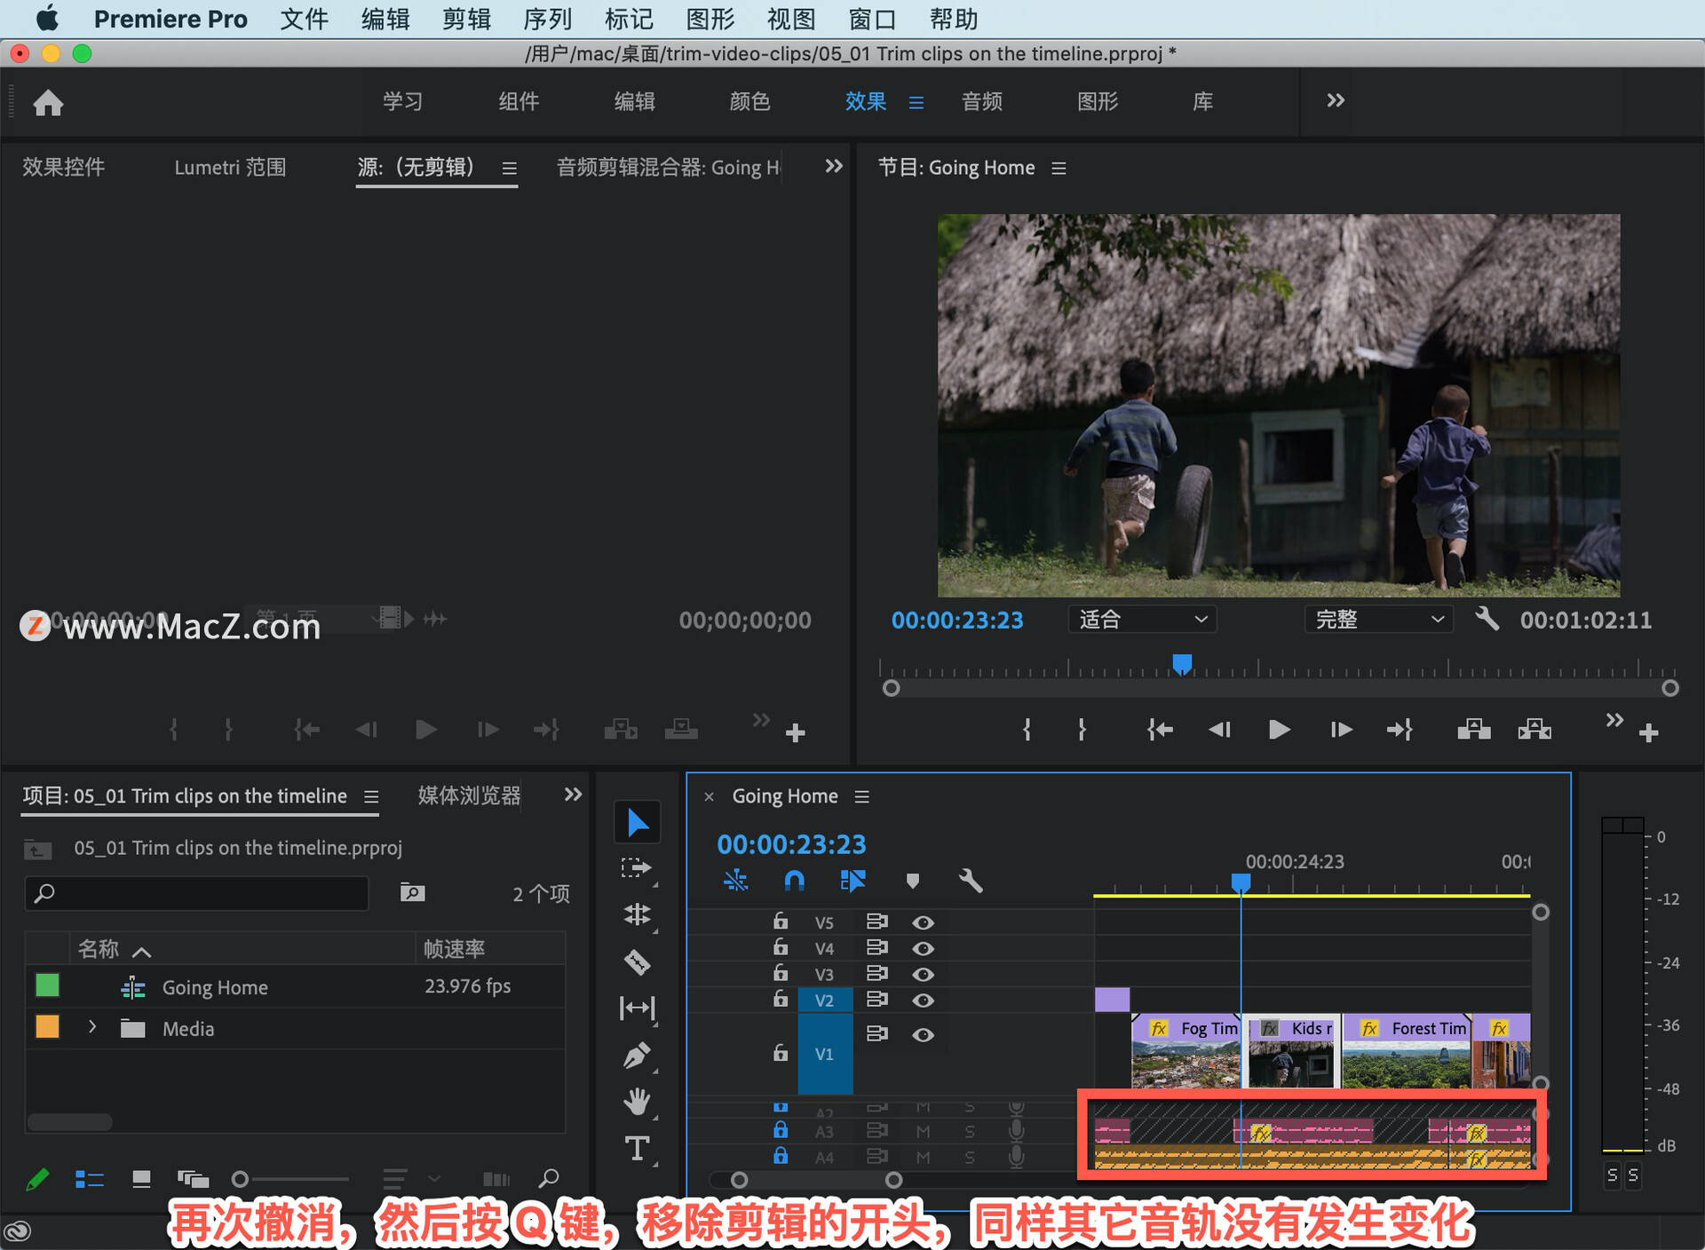Switch to 音频 workspace tab
This screenshot has width=1705, height=1250.
click(x=979, y=100)
